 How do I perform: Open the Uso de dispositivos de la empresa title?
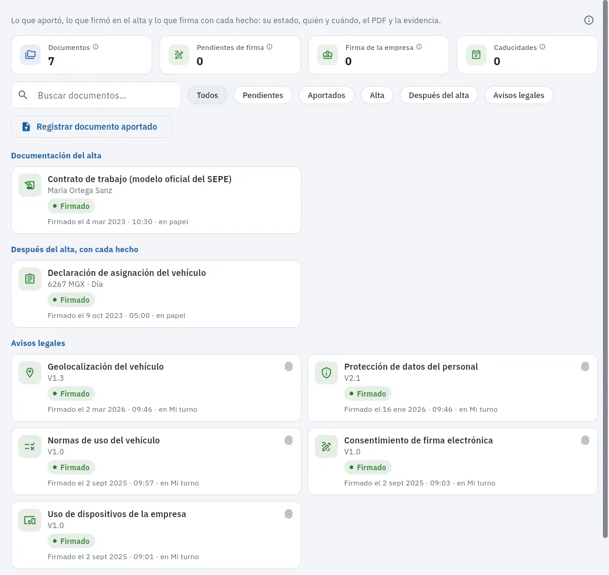117,514
